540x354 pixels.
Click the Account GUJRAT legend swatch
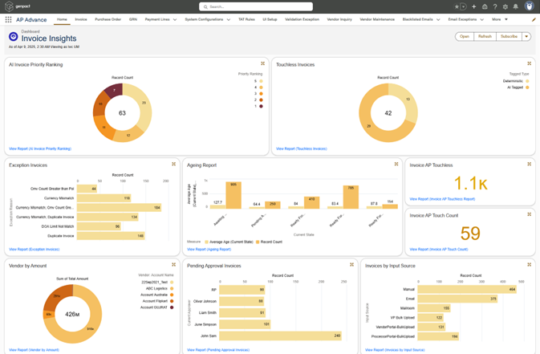click(x=172, y=307)
